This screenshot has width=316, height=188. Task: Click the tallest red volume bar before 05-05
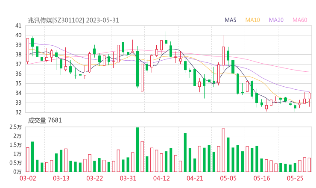223,150
